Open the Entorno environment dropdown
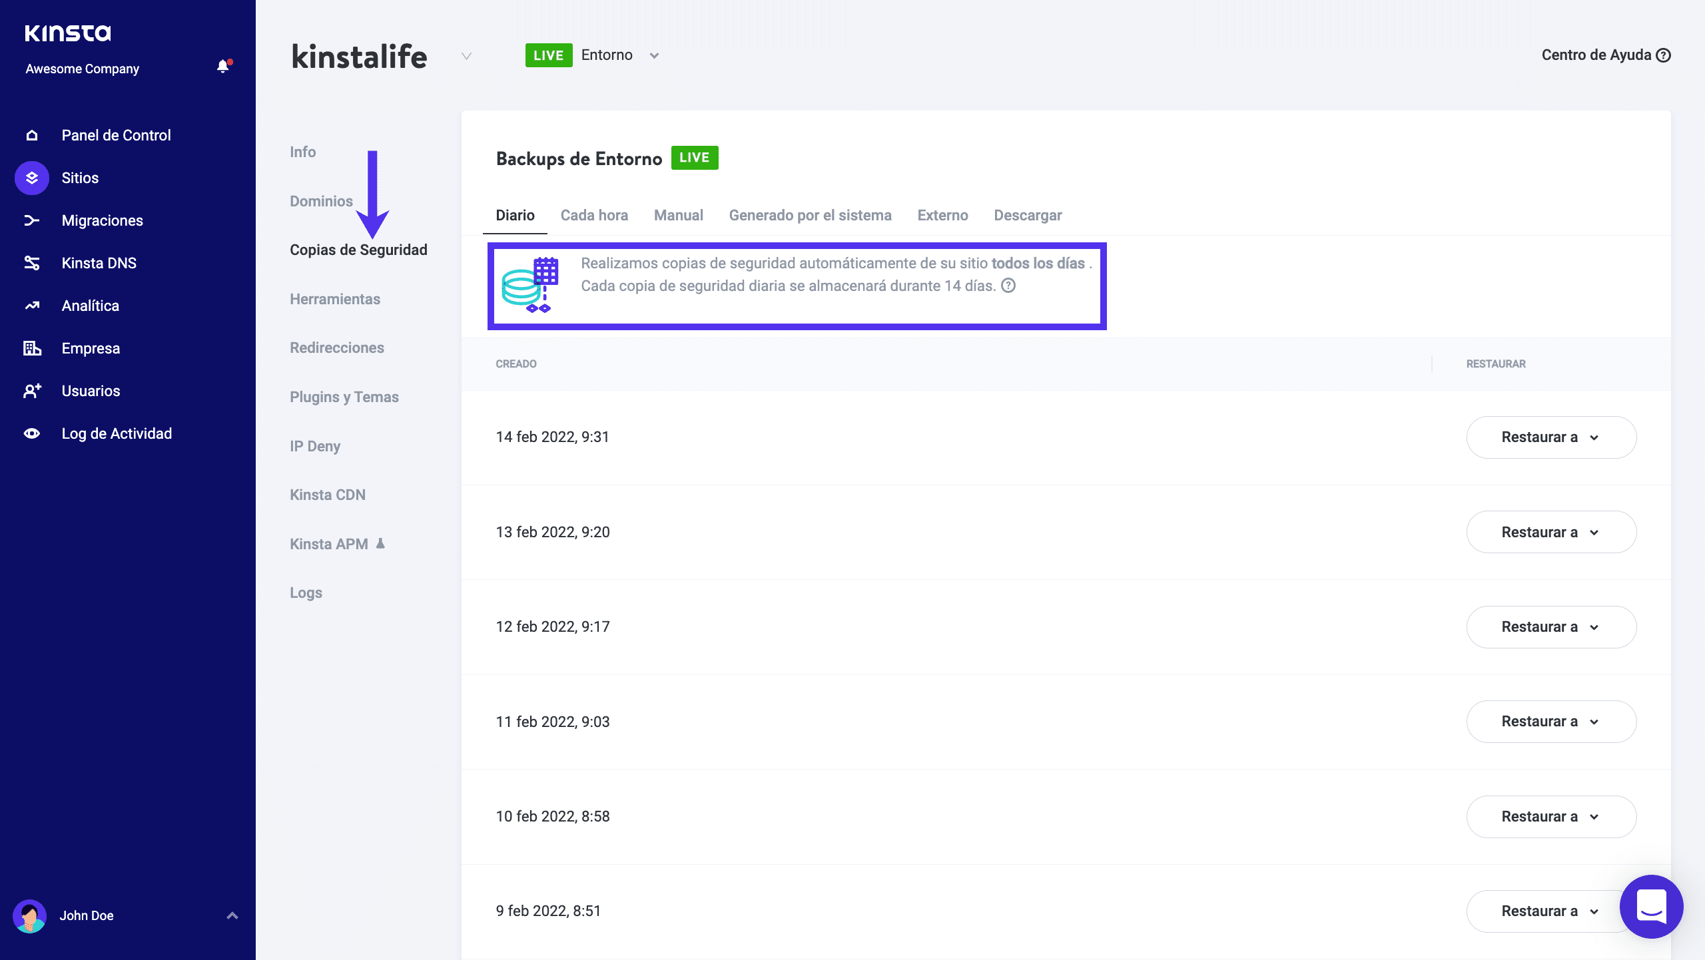 [x=654, y=56]
